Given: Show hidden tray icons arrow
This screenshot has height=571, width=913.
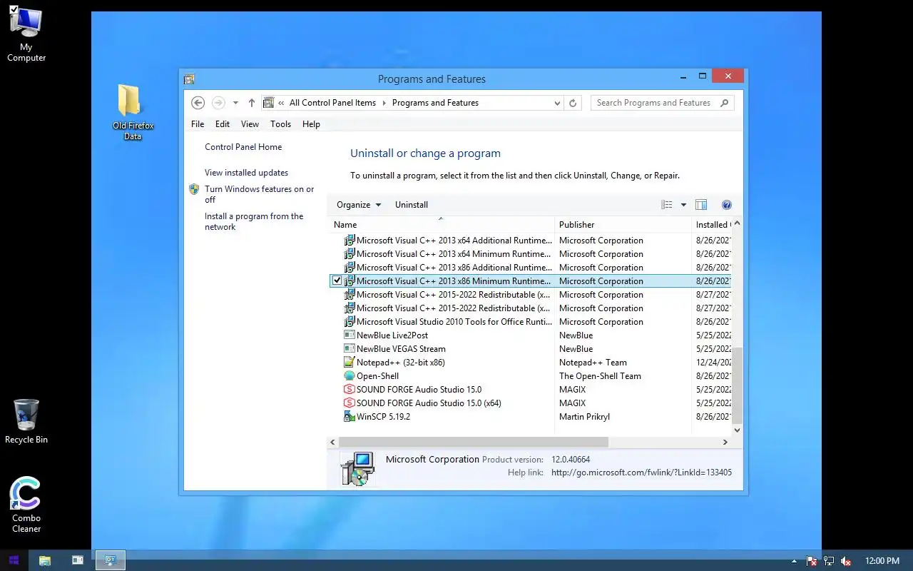Looking at the screenshot, I should point(794,561).
